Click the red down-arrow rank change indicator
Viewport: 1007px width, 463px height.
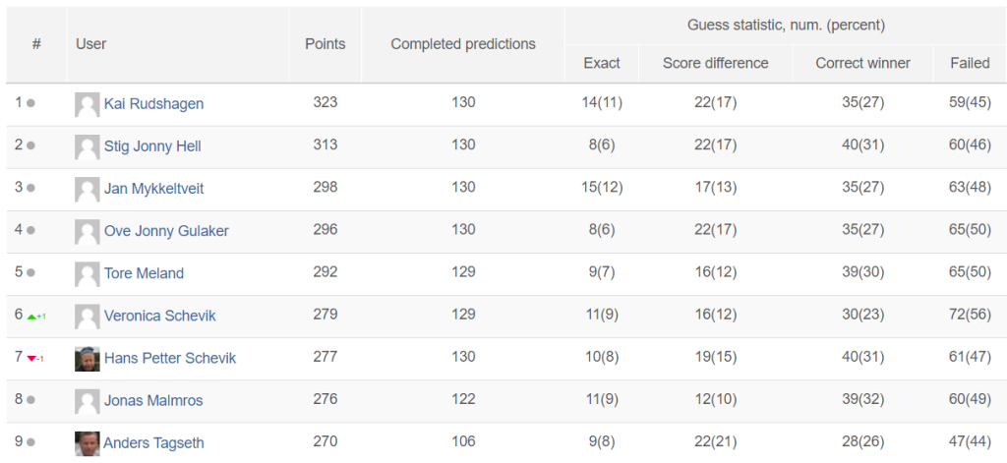coord(35,359)
